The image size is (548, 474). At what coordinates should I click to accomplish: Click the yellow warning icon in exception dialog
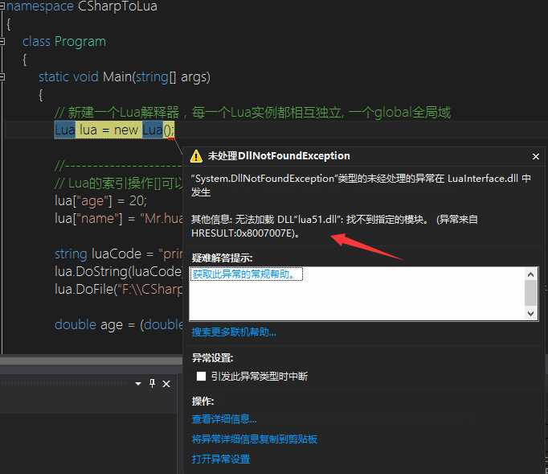coord(196,156)
